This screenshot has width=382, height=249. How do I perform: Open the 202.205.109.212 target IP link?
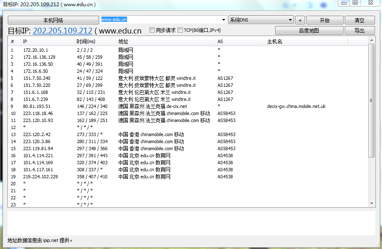click(x=62, y=31)
